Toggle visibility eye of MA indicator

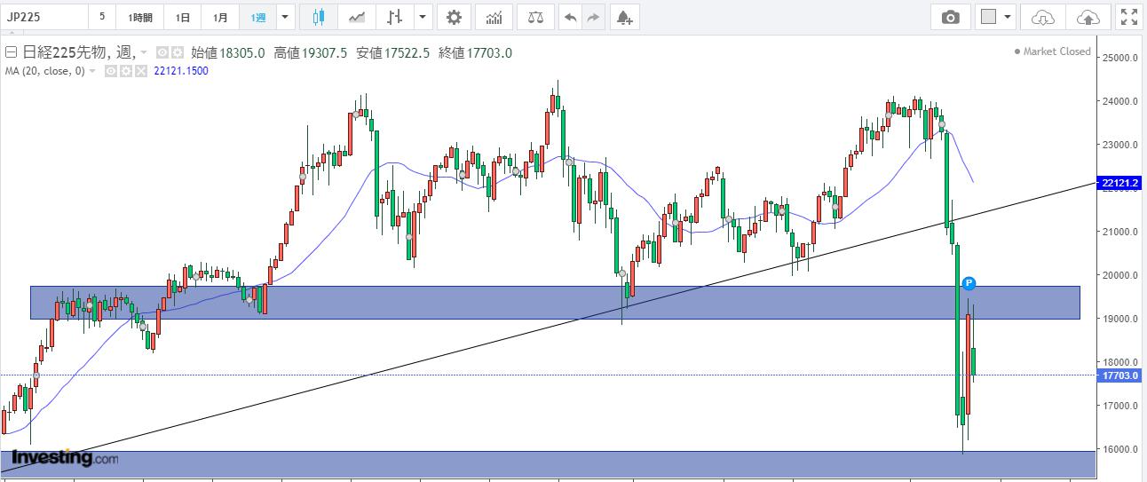click(x=111, y=71)
